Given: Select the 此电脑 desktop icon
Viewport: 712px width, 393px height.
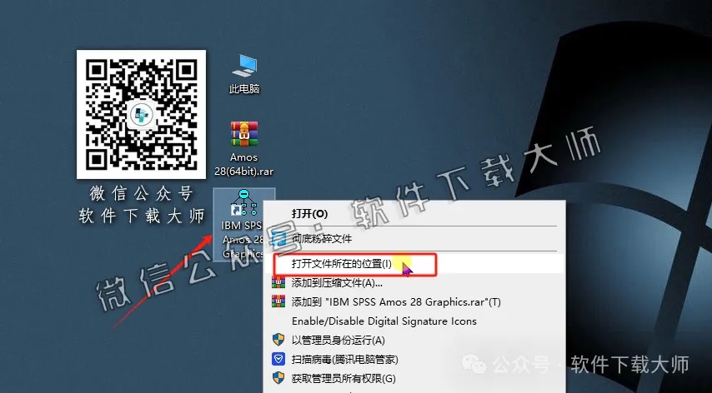Looking at the screenshot, I should click(244, 74).
